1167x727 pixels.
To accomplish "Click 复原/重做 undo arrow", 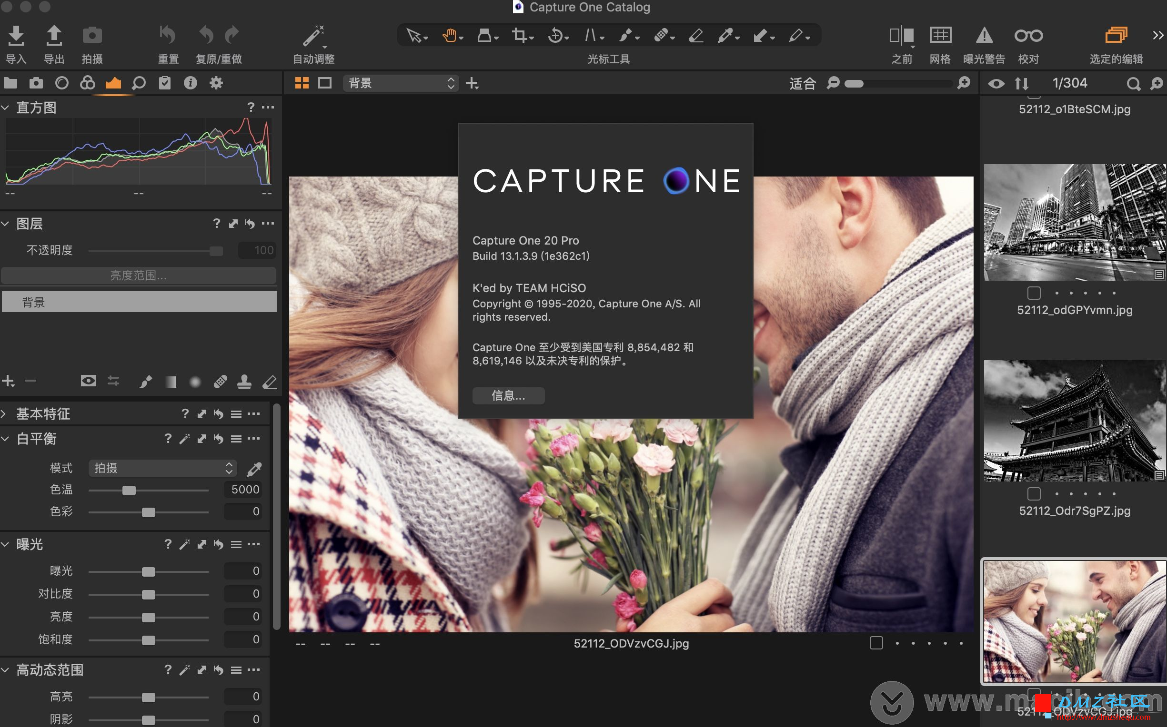I will tap(206, 35).
